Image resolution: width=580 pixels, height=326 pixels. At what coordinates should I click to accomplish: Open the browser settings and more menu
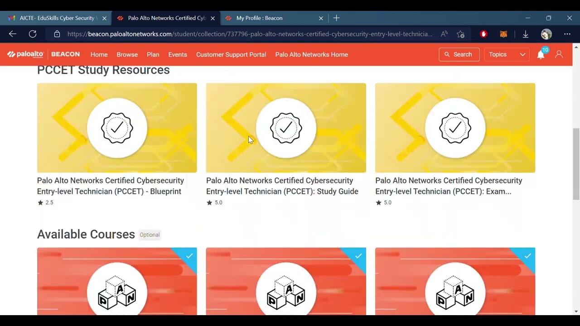(567, 34)
